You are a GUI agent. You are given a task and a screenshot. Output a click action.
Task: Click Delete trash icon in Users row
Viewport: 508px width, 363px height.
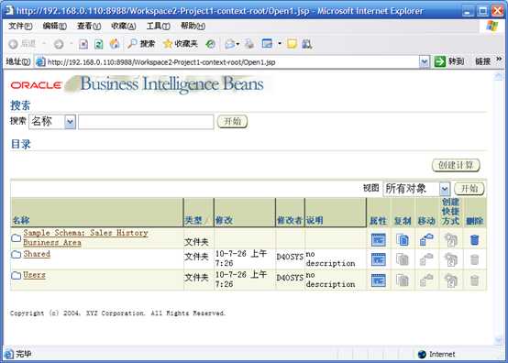click(474, 280)
